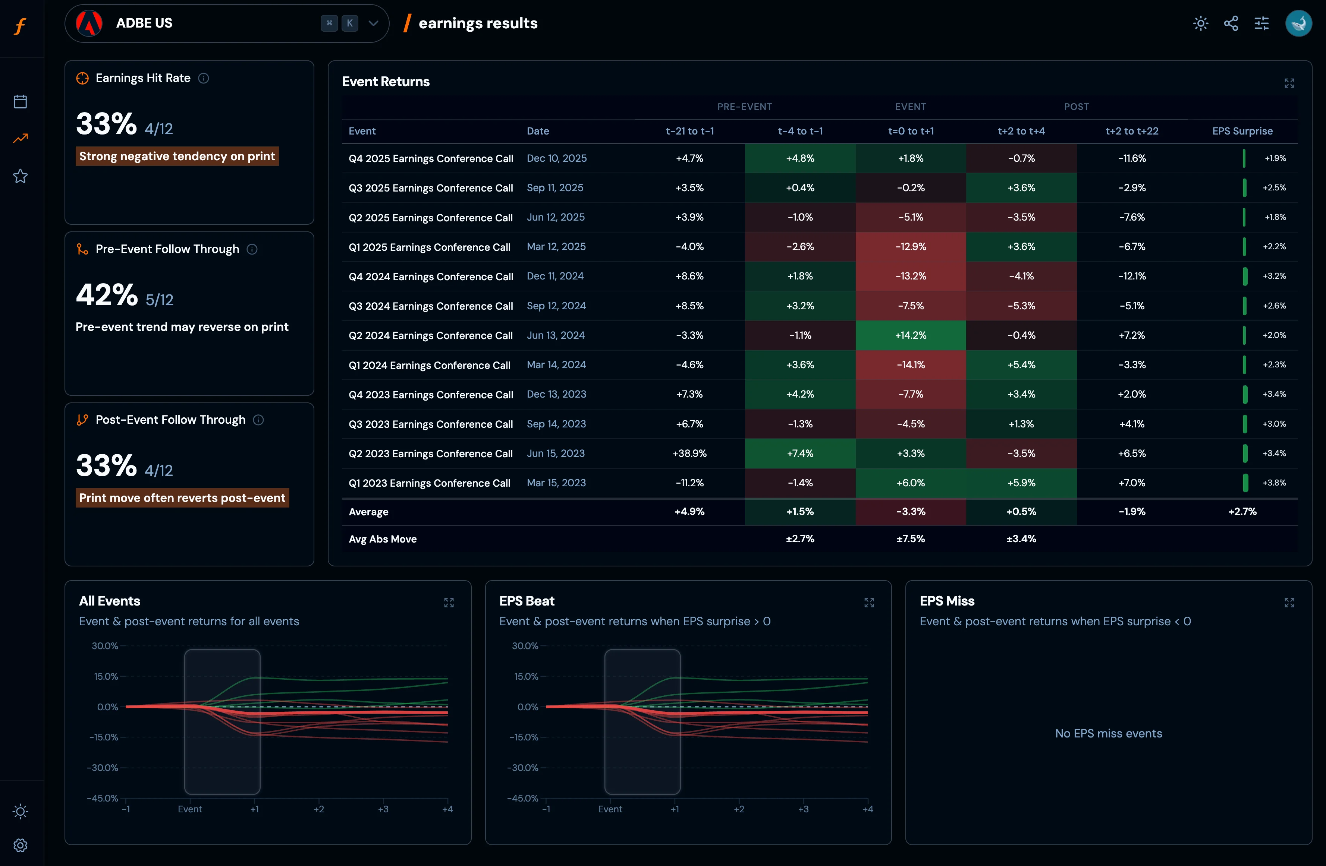Open filter settings from the top-right sliders icon
This screenshot has height=866, width=1326.
pyautogui.click(x=1262, y=23)
